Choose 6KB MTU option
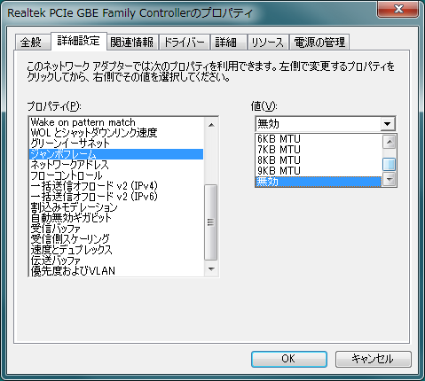425x381 pixels. click(x=318, y=139)
